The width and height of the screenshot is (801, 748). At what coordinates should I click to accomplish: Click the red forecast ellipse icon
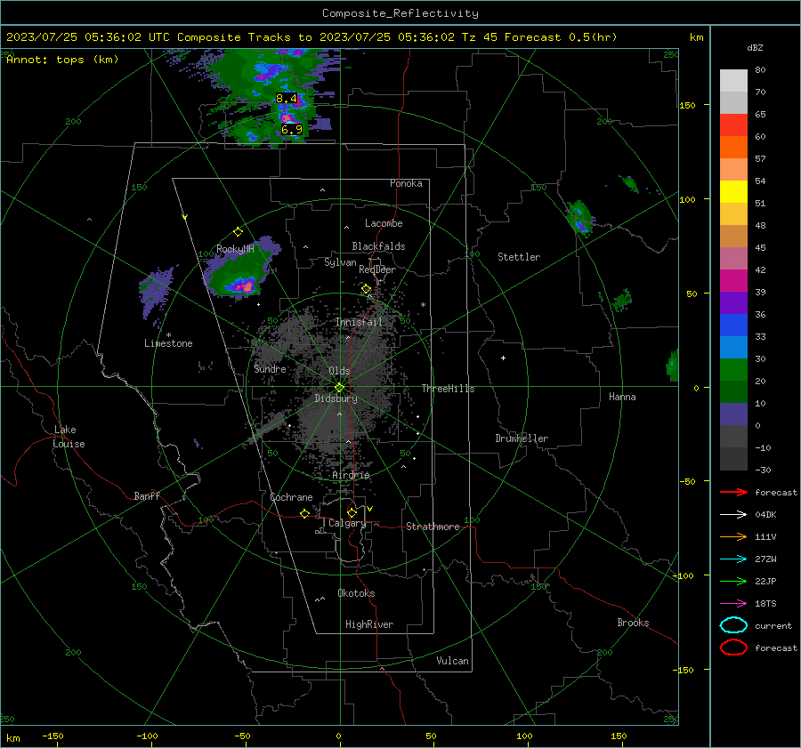[x=733, y=647]
